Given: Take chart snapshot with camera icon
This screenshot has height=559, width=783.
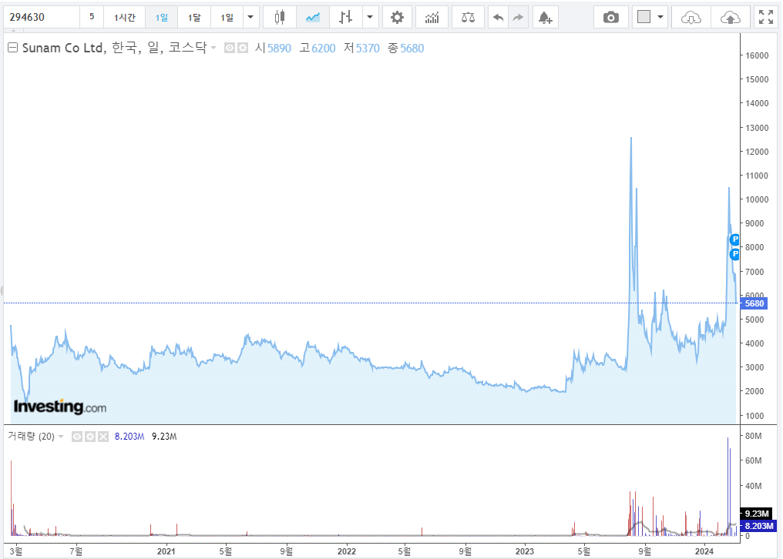Looking at the screenshot, I should coord(610,18).
